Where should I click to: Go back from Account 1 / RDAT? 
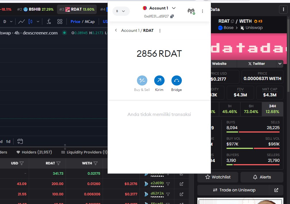(x=116, y=30)
